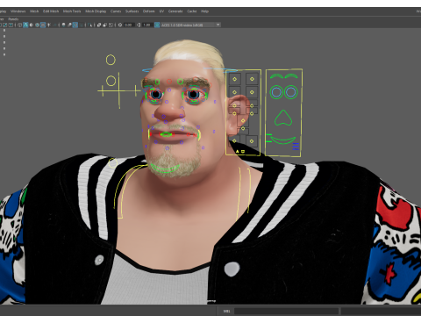Open the Deform menu

148,11
